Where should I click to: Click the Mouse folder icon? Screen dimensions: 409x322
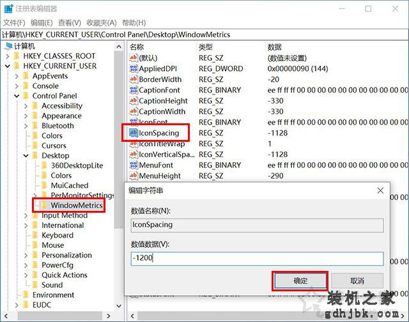pos(35,245)
